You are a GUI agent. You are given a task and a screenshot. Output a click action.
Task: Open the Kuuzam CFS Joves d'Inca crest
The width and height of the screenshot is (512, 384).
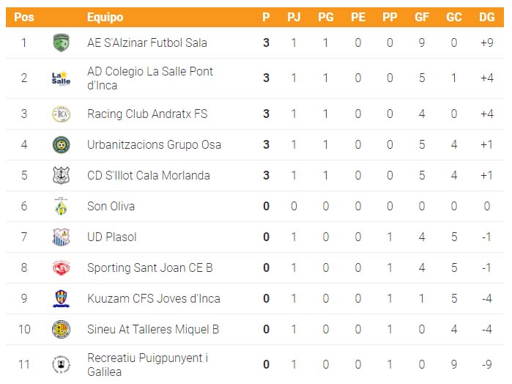pos(61,299)
